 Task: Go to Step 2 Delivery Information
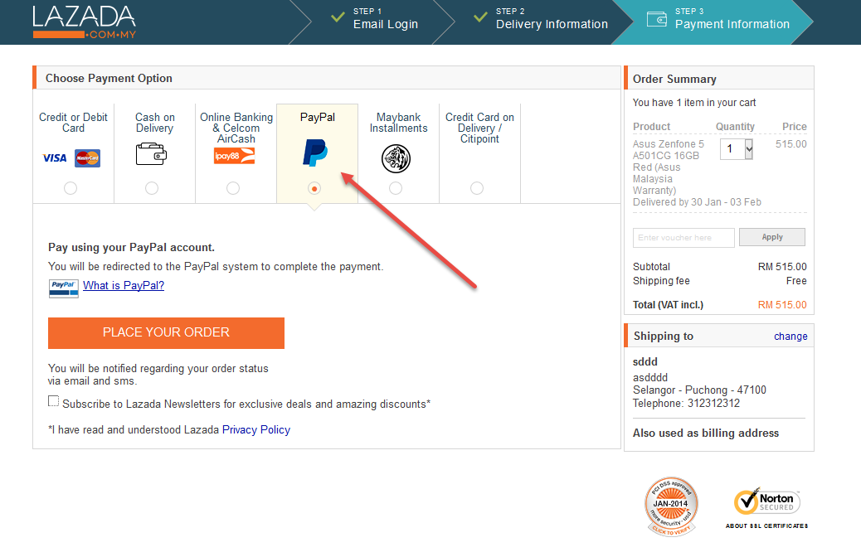pyautogui.click(x=552, y=19)
